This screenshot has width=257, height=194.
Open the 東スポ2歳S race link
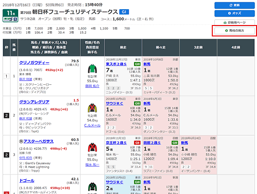(x=116, y=64)
